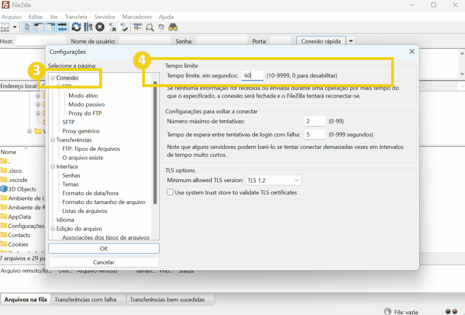Viewport: 465px width, 315px height.
Task: Click the disconnect from server icon
Action: coord(112,28)
